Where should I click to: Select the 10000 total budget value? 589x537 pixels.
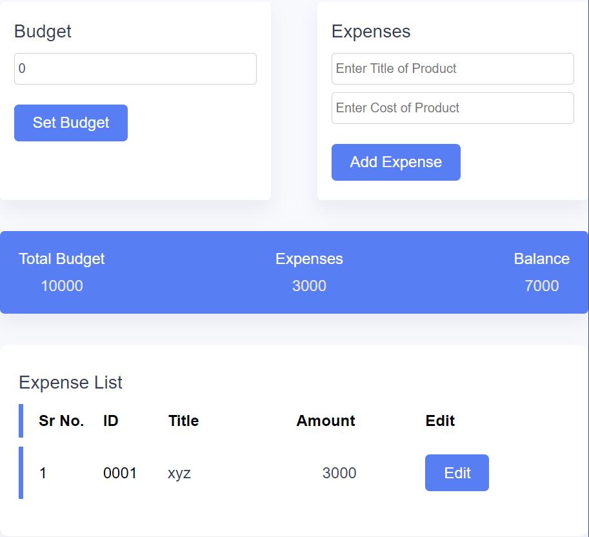62,286
